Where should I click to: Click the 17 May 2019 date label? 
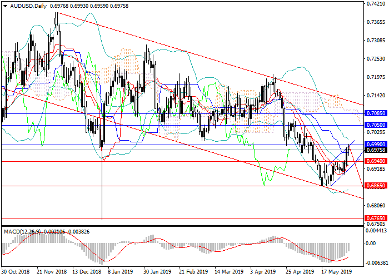(335, 273)
